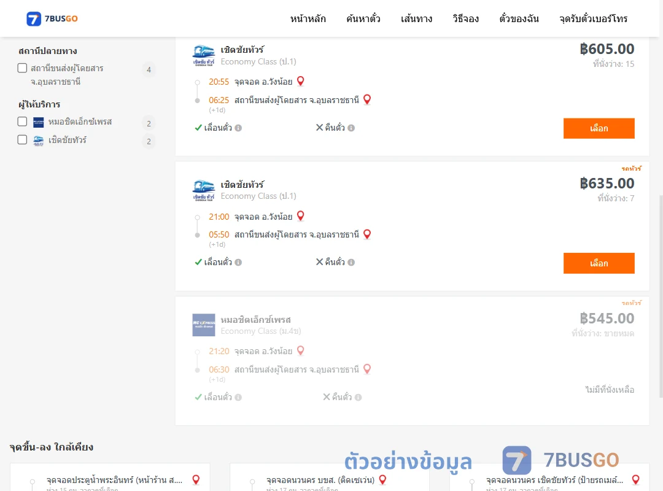
Task: Click หมอชิตเอ็กซ์เพรส logo on ฿545.00 trip
Action: [x=204, y=325]
